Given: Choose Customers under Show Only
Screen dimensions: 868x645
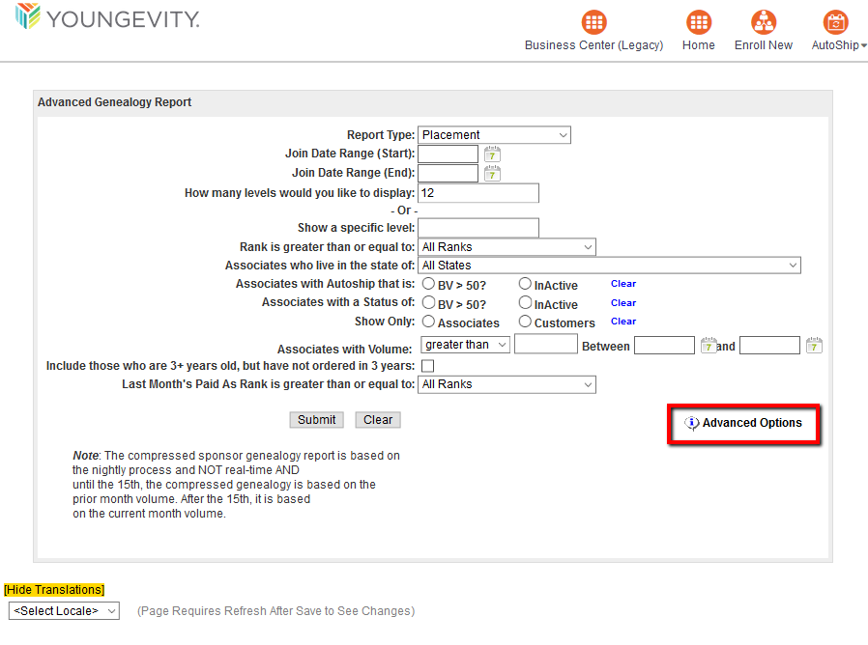Looking at the screenshot, I should click(525, 322).
